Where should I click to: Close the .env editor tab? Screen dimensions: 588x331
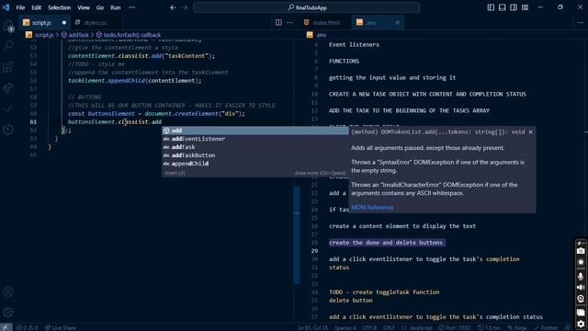point(398,22)
